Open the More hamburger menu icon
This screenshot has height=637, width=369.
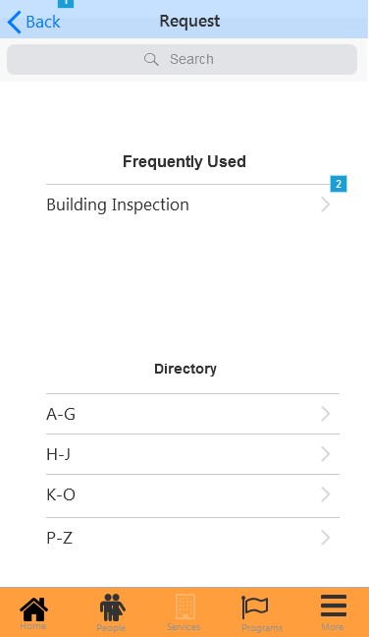[334, 607]
